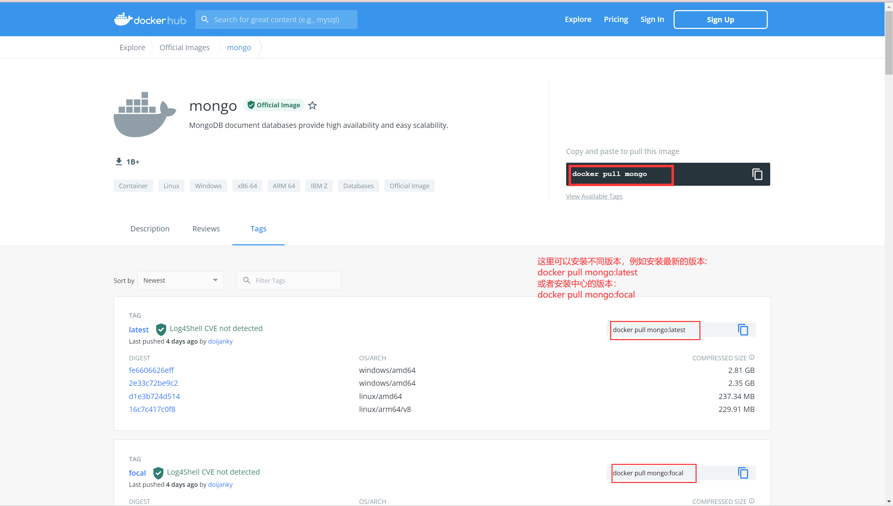Copy the docker pull mongo command
The width and height of the screenshot is (893, 506).
pos(757,174)
